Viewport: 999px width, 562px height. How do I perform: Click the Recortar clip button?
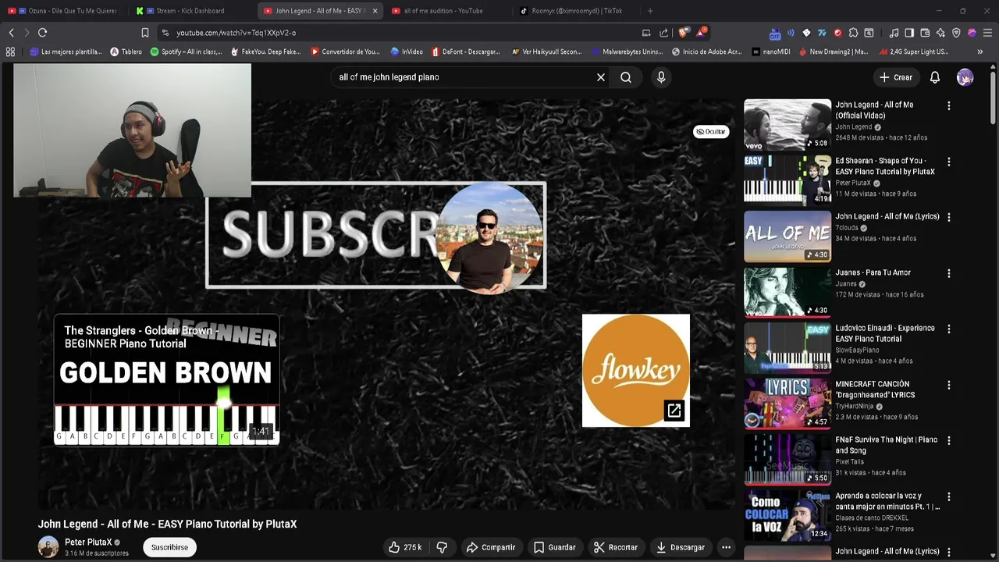(615, 547)
